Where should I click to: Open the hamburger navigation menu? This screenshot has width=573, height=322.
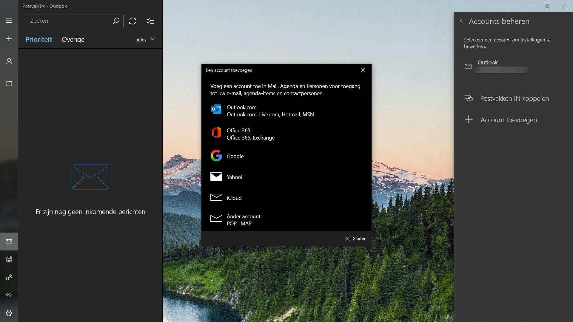click(x=9, y=21)
